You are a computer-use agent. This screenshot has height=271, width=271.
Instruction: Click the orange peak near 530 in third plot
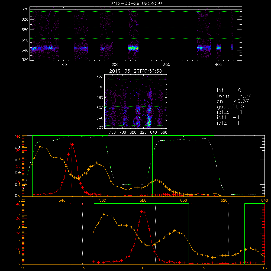[40, 147]
